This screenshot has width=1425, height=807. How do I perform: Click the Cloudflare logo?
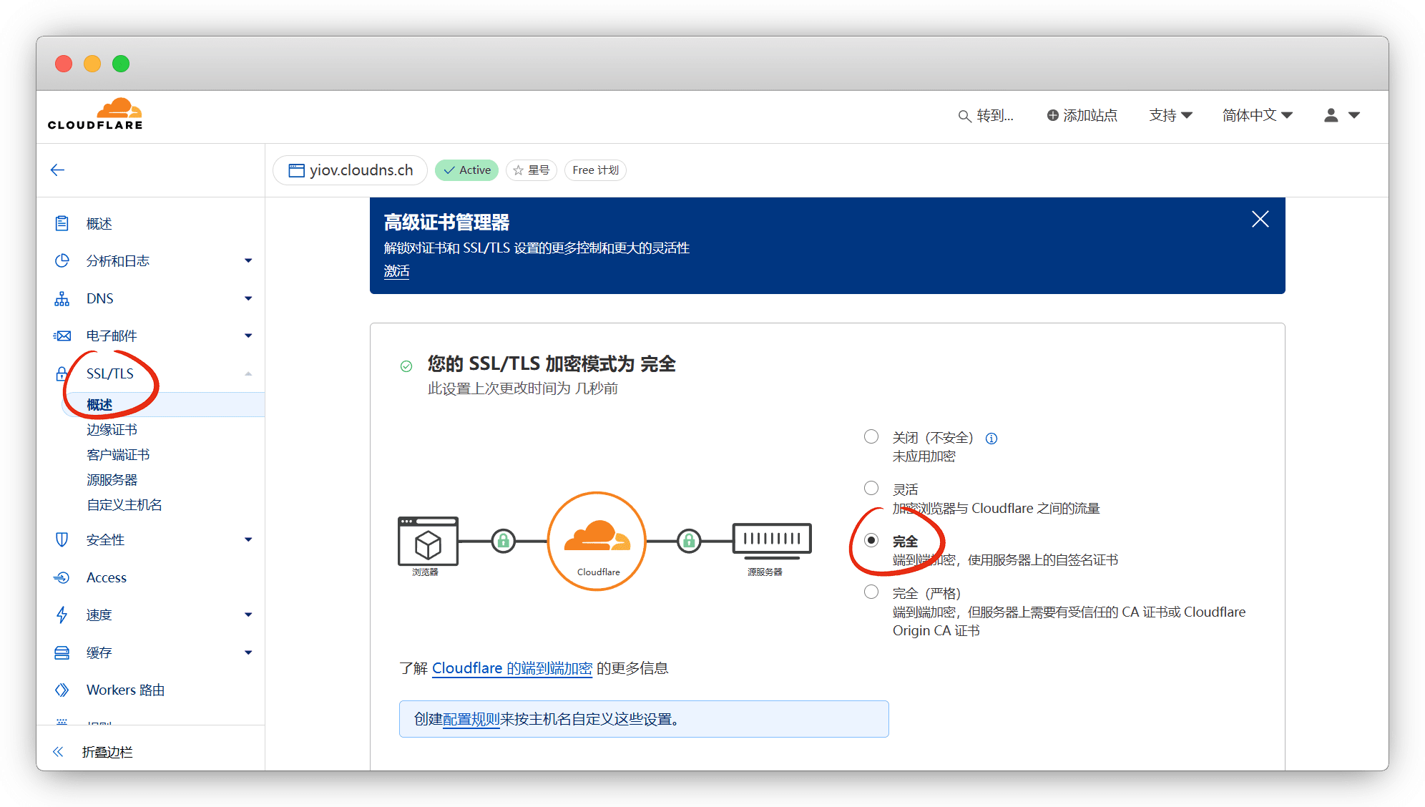point(95,114)
